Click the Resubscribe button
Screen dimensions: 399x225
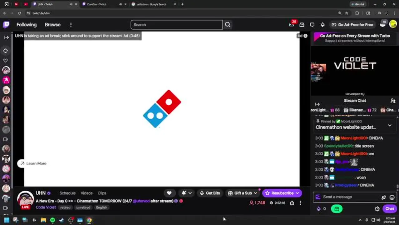(x=282, y=193)
